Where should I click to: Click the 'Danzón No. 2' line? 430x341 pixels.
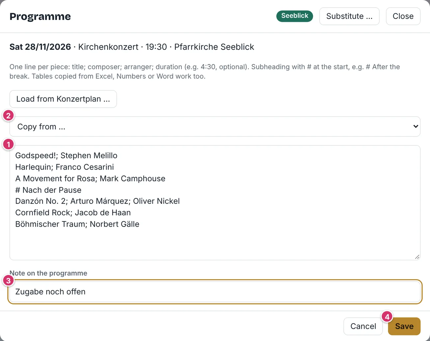point(98,201)
